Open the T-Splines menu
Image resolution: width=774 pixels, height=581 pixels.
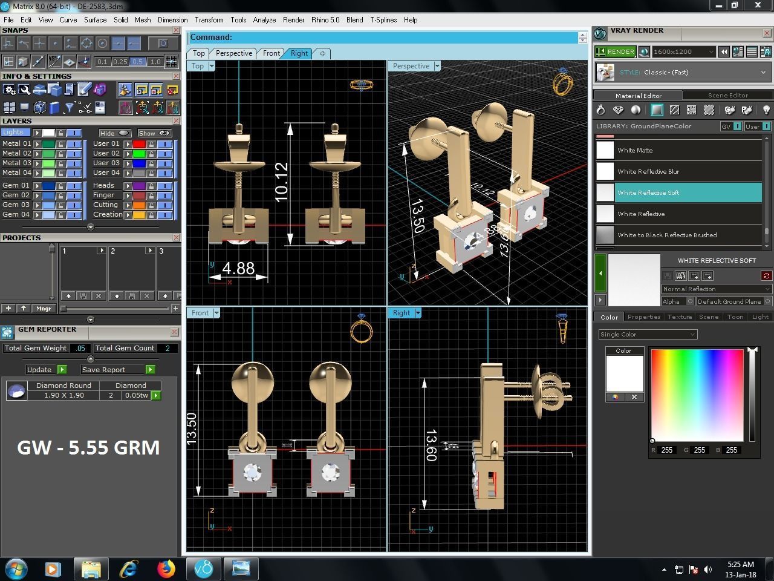pyautogui.click(x=383, y=20)
